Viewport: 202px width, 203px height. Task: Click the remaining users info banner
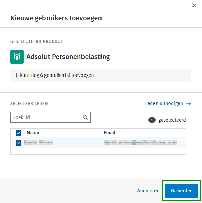(x=101, y=75)
